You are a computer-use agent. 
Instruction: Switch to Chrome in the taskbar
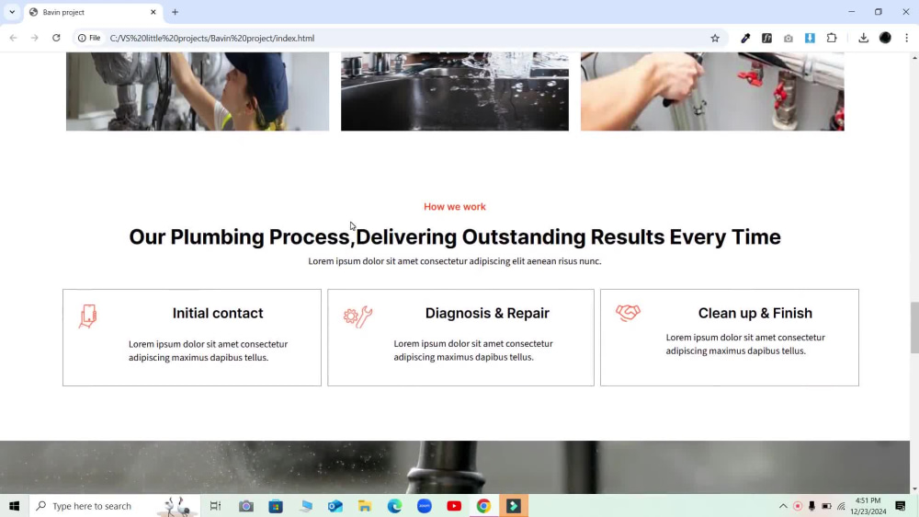pyautogui.click(x=483, y=506)
